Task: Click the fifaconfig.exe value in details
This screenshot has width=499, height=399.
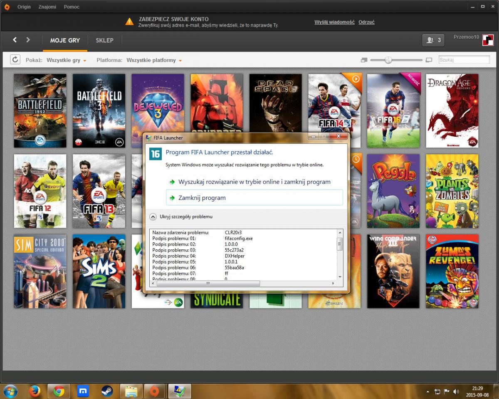Action: coord(239,239)
